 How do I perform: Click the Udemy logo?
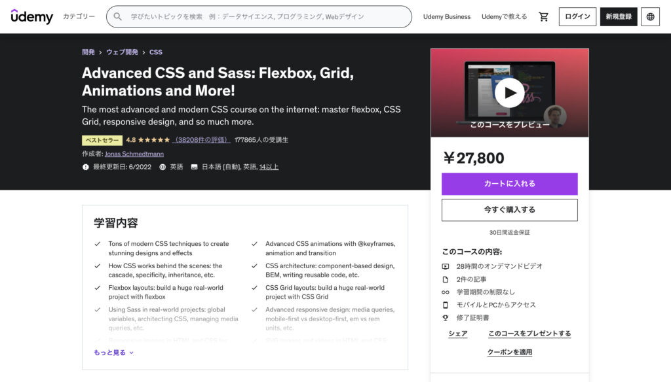(x=31, y=16)
